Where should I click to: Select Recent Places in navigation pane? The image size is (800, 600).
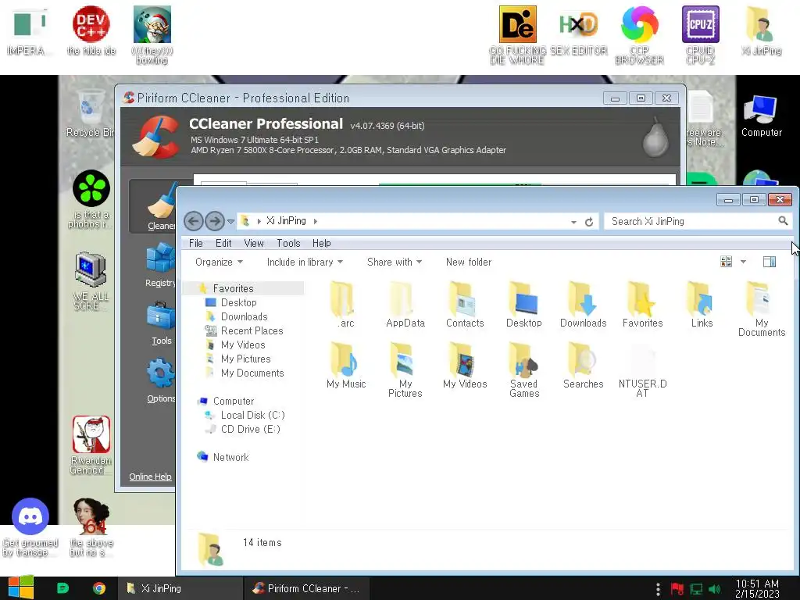(x=252, y=330)
